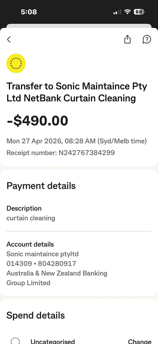The image size is (158, 344).
Task: Tap the Wi-Fi status icon
Action: coord(127,12)
